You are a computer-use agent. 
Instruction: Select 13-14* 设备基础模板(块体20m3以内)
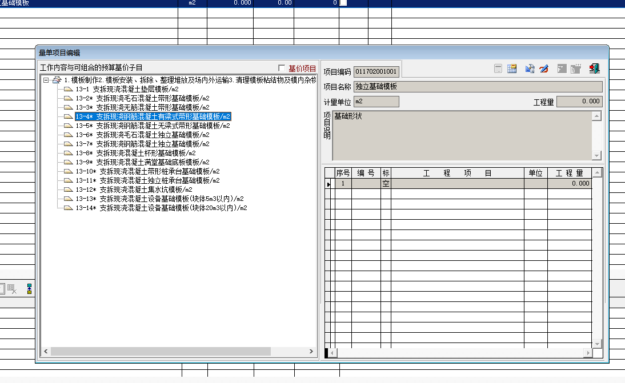coord(162,208)
